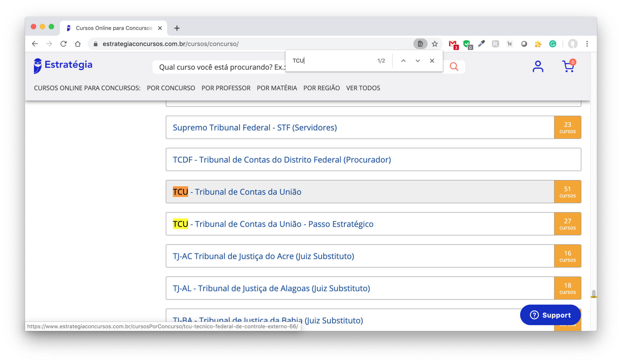The height and width of the screenshot is (364, 622).
Task: Open the Gmail extension icon
Action: (x=453, y=44)
